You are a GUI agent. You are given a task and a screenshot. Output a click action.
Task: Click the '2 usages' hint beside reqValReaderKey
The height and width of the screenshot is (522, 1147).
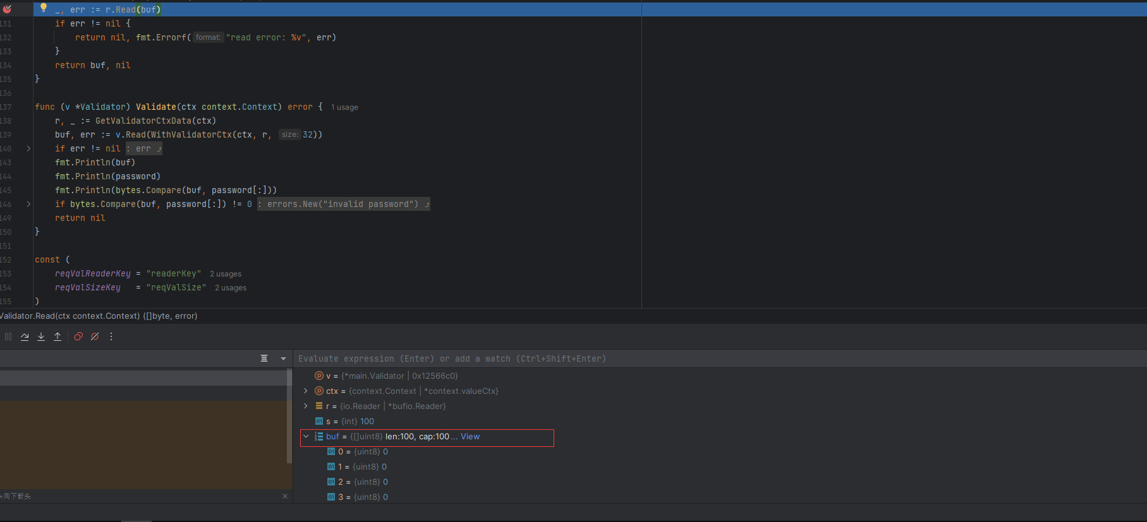coord(226,274)
